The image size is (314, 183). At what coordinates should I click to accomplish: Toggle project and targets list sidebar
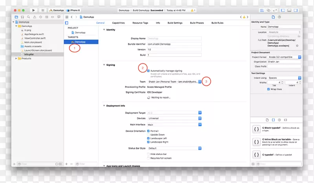[x=67, y=23]
